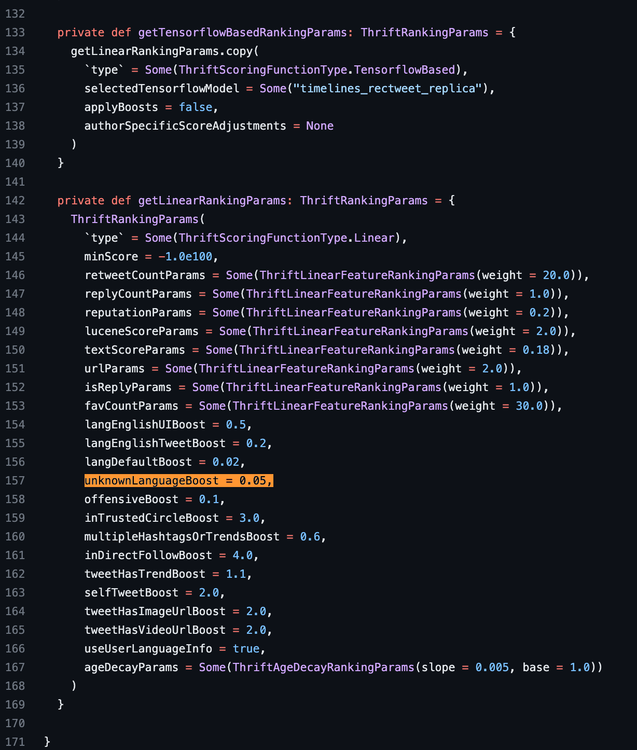Click the offensiveBoost parameter name
The image size is (637, 750).
click(131, 499)
